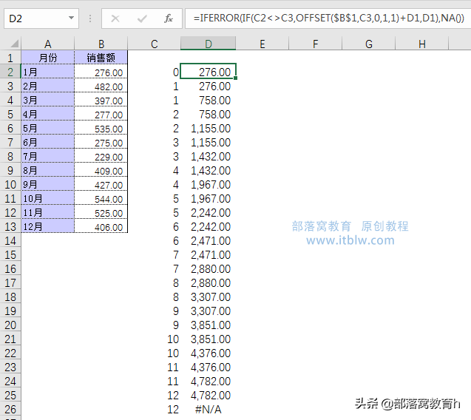Select column B header
Screen dimensions: 471x420
click(x=101, y=44)
